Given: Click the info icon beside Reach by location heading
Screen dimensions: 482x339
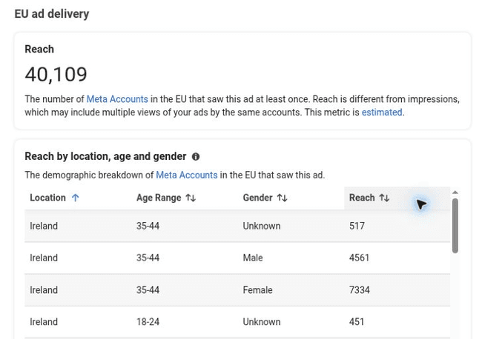Looking at the screenshot, I should [x=196, y=157].
